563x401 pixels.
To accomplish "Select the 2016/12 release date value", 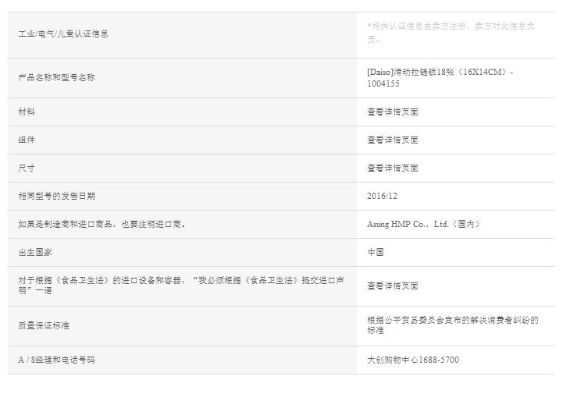I will pos(382,196).
